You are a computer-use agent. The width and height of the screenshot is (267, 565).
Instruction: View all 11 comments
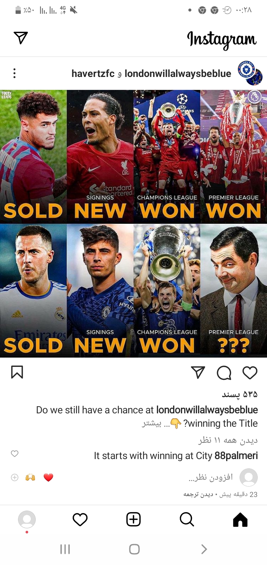point(228,440)
